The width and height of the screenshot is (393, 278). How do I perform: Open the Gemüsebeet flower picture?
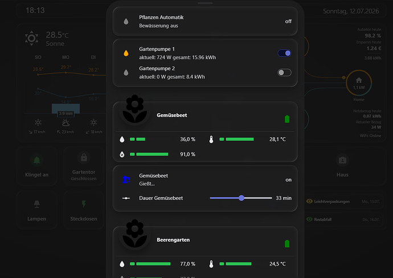coord(135,109)
